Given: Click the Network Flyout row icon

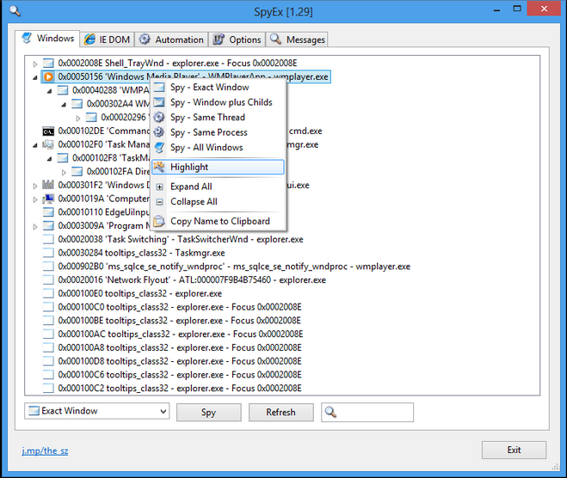Looking at the screenshot, I should tap(48, 279).
